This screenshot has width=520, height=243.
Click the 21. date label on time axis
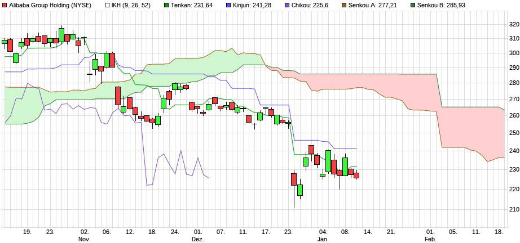(x=391, y=232)
